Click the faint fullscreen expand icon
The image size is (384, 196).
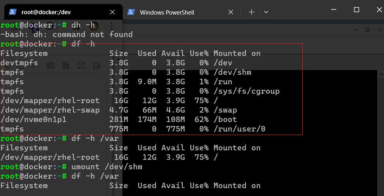pos(81,65)
